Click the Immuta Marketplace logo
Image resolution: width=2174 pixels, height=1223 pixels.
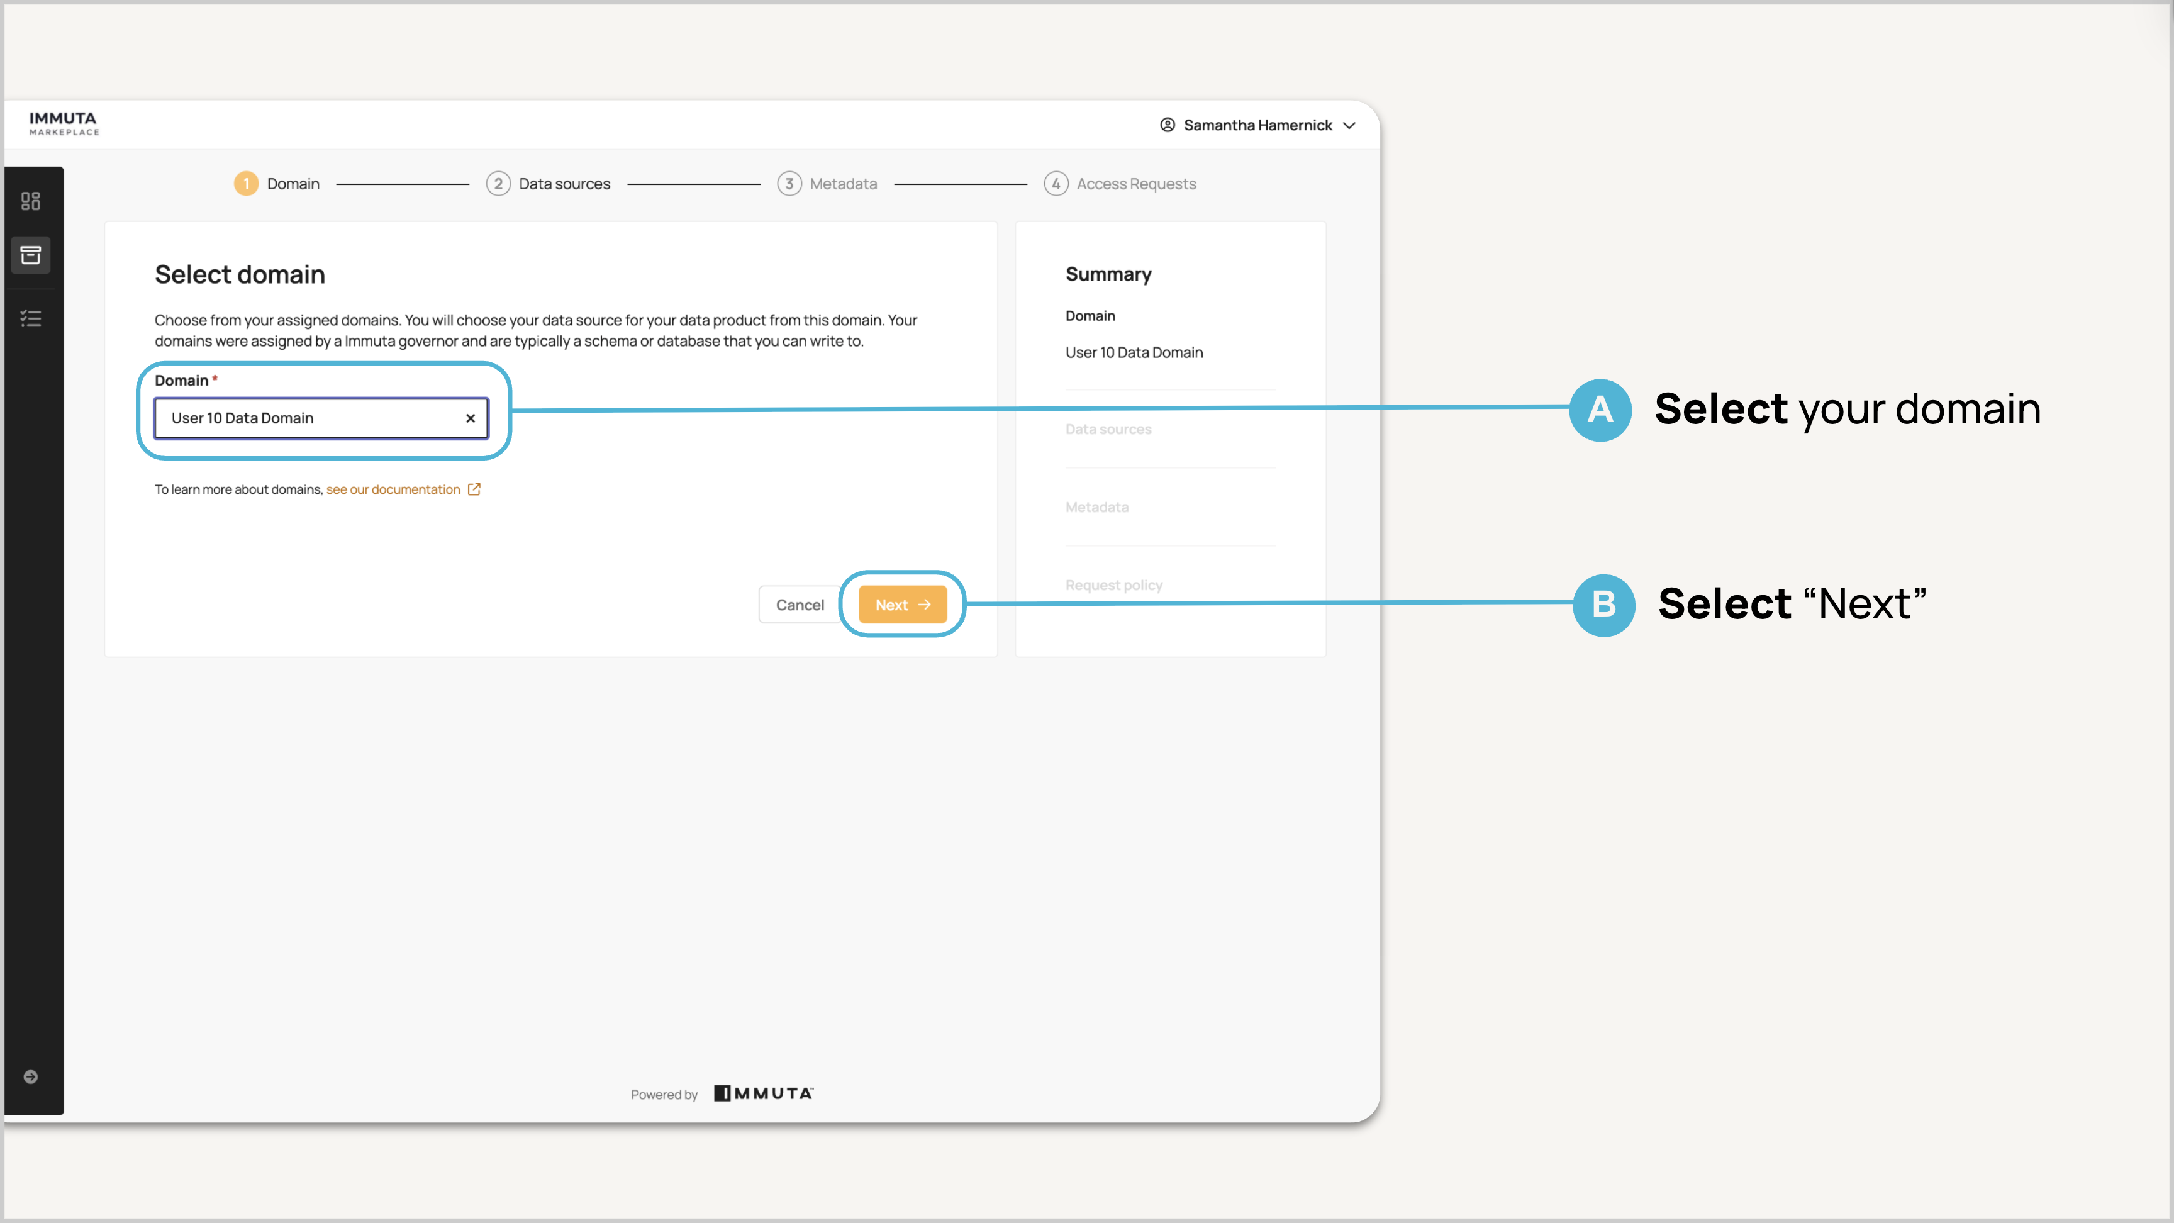(64, 123)
